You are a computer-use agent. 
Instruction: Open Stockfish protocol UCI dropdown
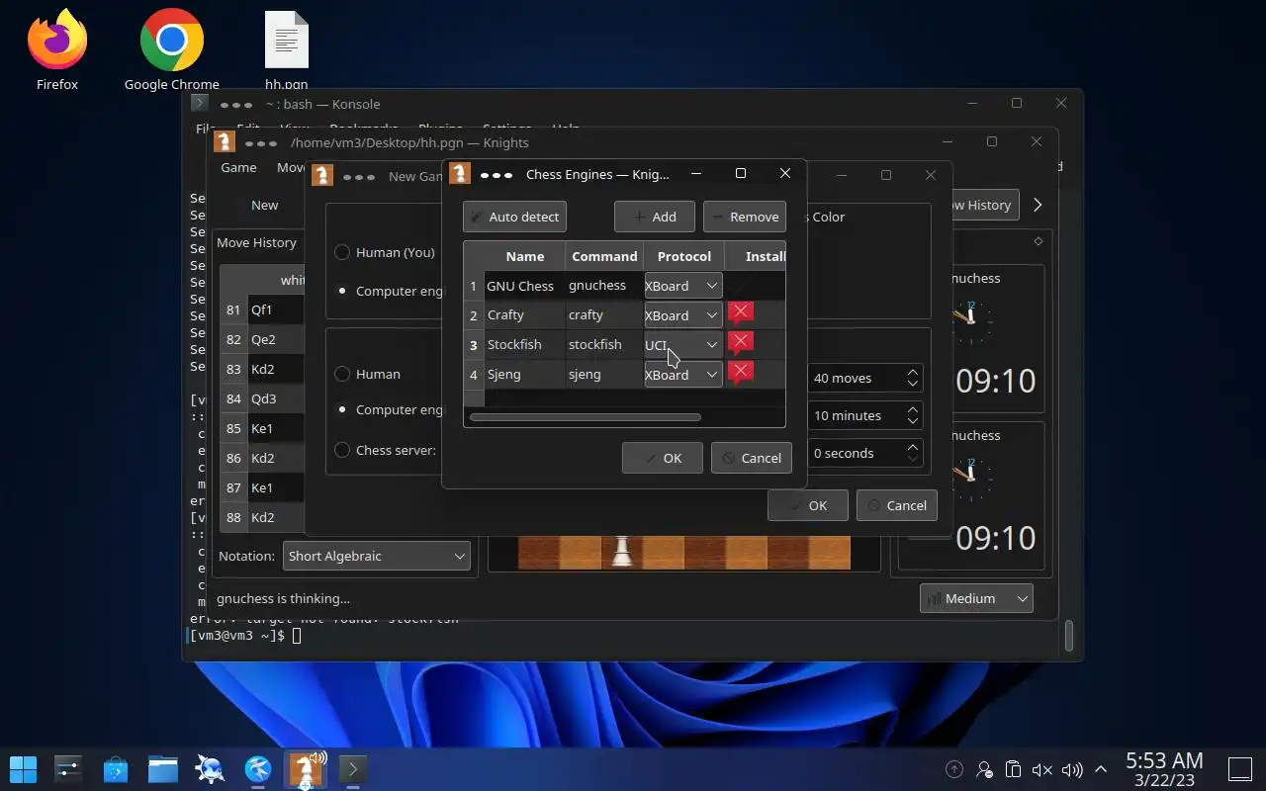[x=682, y=345]
